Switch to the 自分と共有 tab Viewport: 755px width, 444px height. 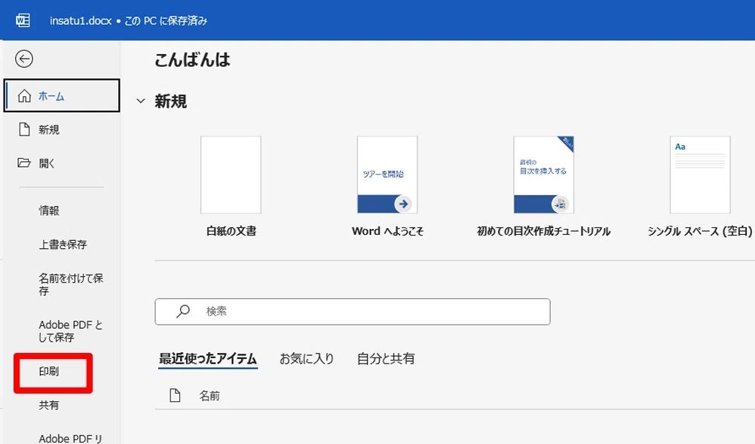click(386, 359)
